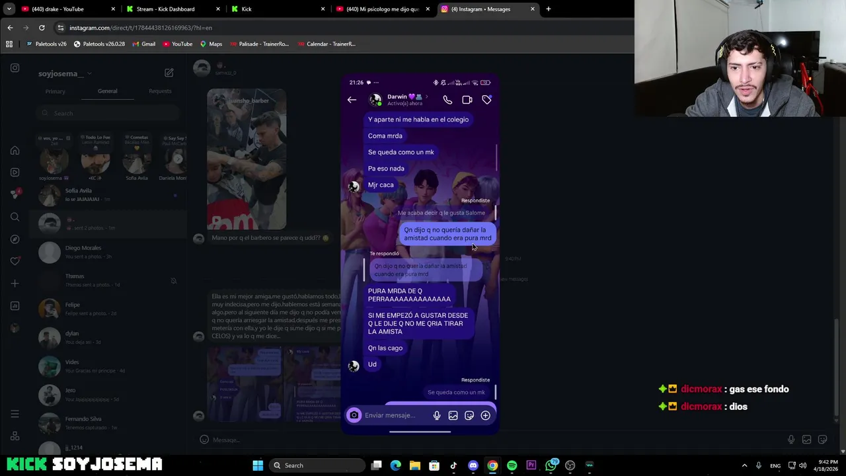
Task: Open the Sofia Avila conversation
Action: [108, 195]
